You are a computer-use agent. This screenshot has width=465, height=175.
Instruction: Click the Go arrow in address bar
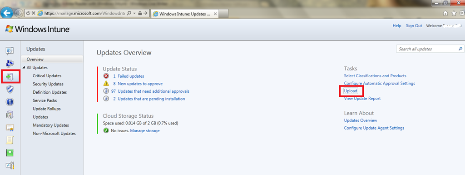[145, 13]
